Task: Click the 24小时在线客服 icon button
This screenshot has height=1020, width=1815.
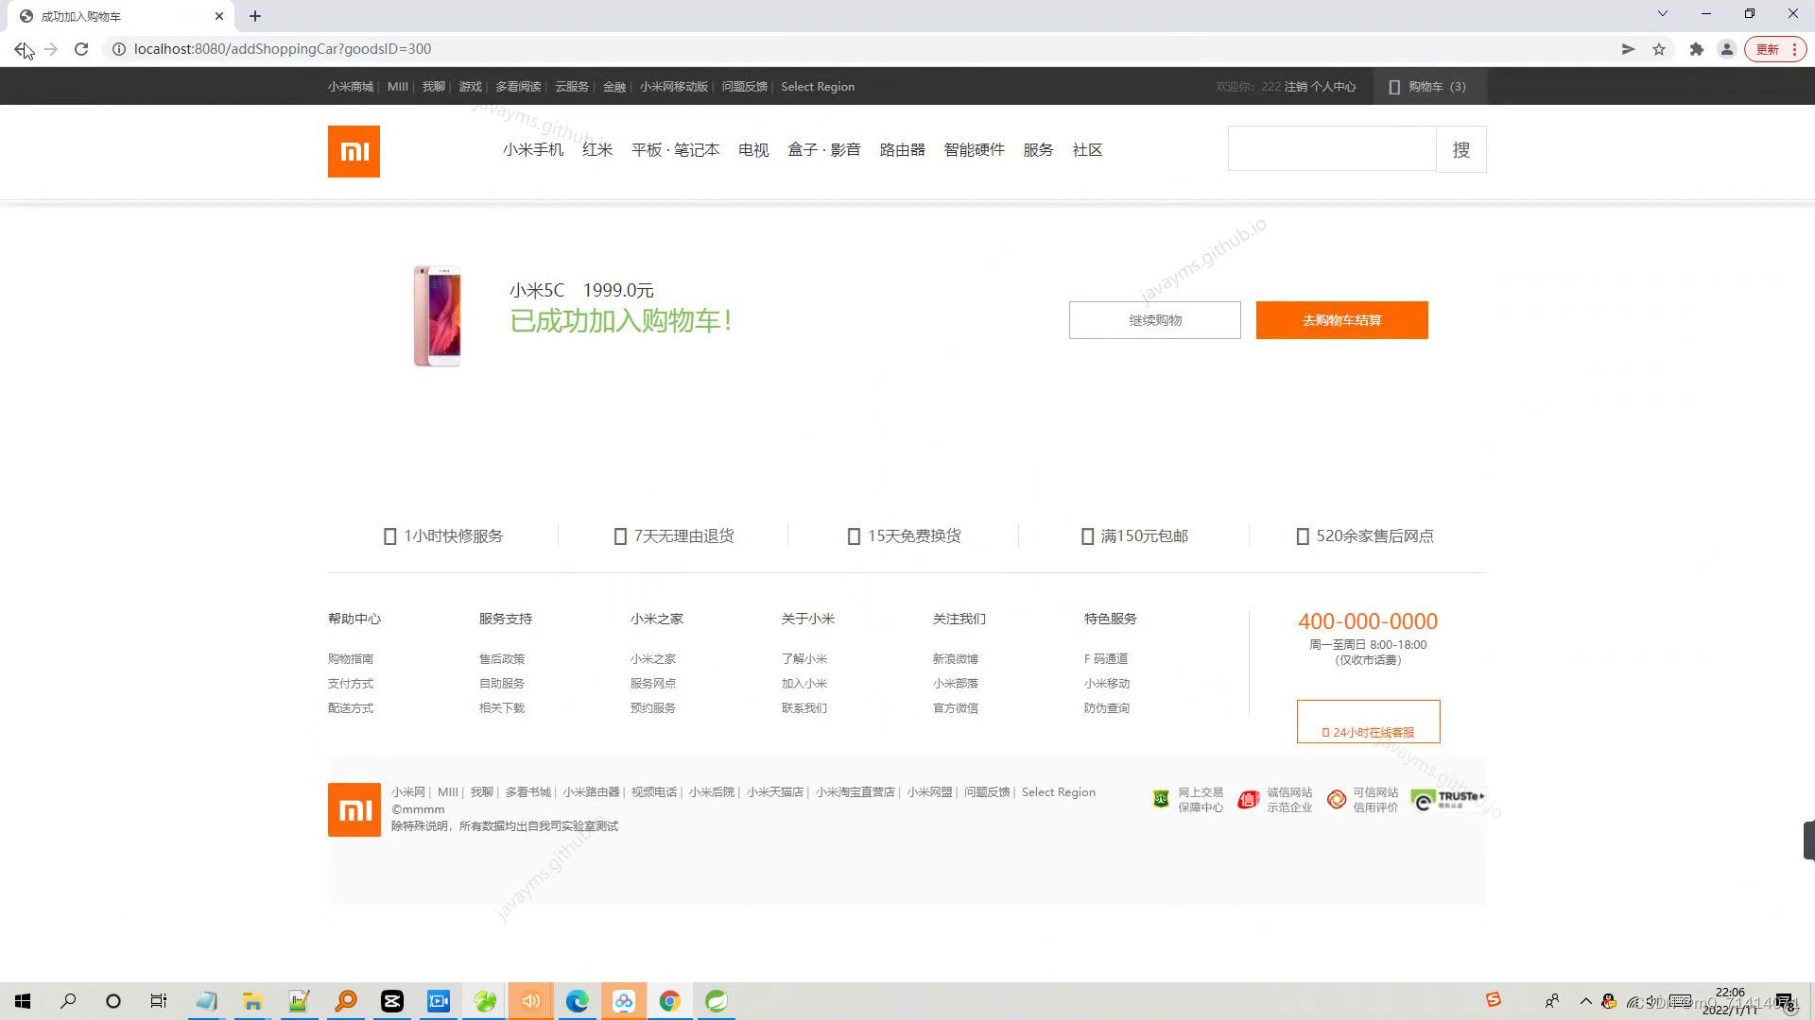Action: coord(1367,731)
